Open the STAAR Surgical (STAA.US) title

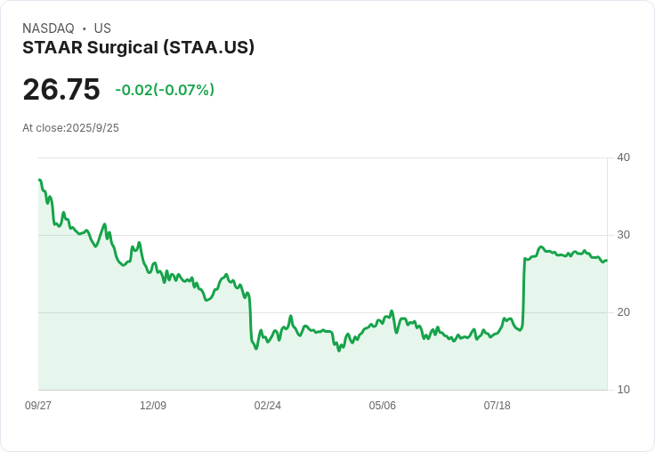[x=138, y=47]
